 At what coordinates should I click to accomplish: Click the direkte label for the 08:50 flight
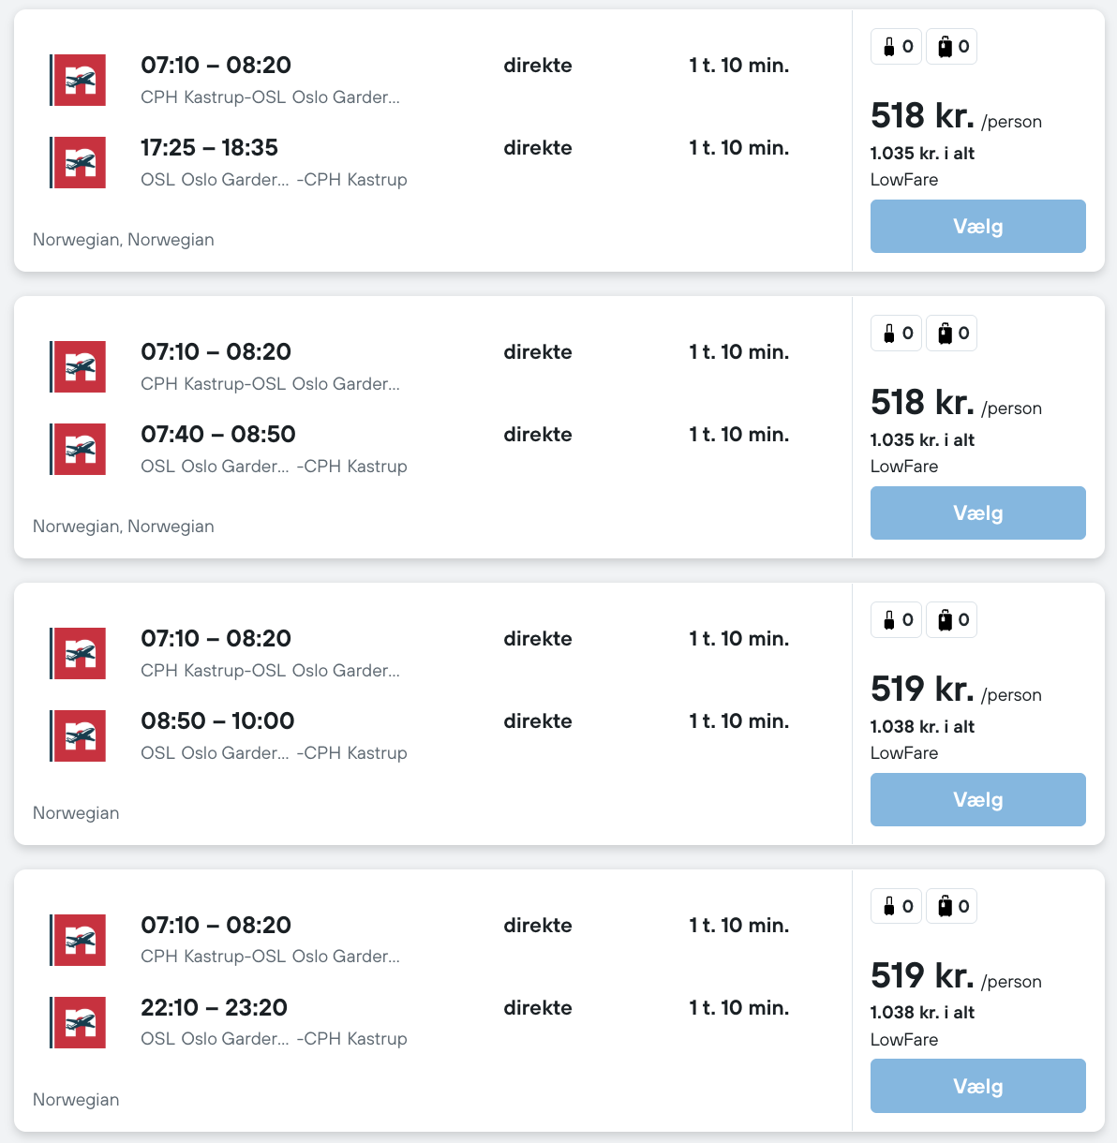point(538,721)
